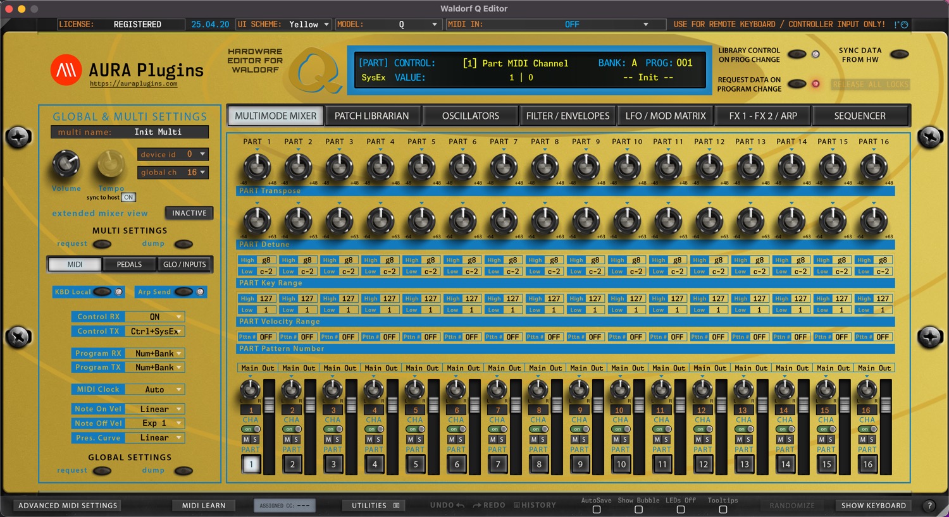Switch to the Patch Librarian tab
The height and width of the screenshot is (517, 949).
point(372,116)
